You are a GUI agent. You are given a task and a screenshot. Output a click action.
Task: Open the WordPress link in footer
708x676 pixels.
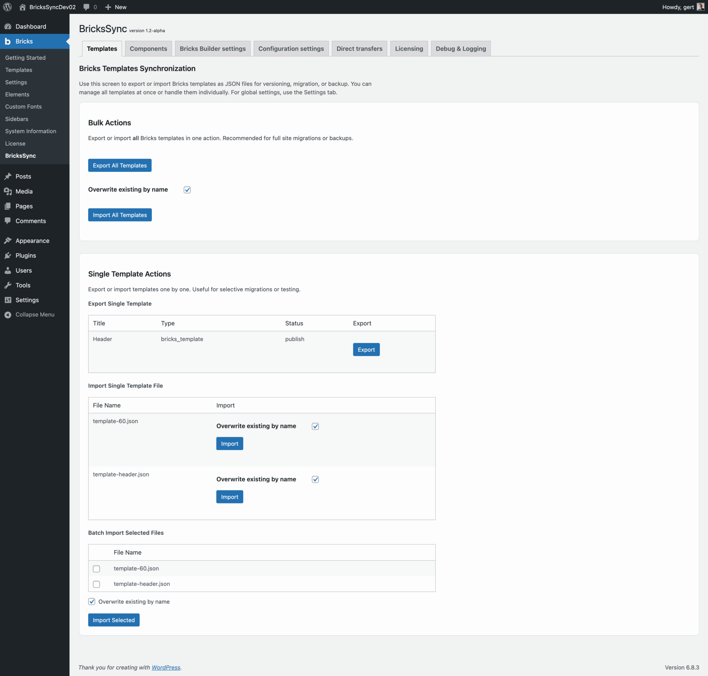[166, 667]
